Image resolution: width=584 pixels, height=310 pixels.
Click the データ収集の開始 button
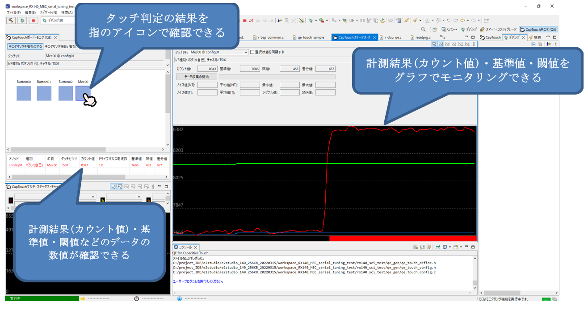(196, 77)
